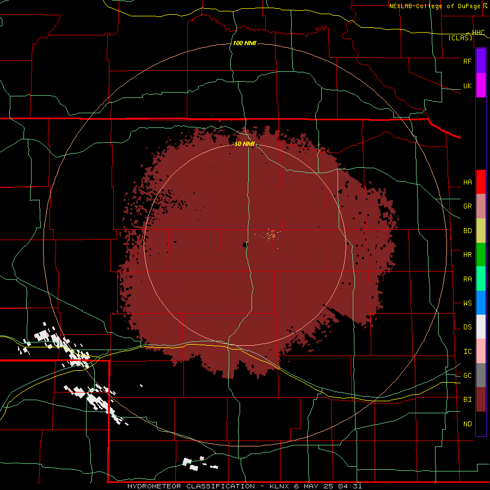Click the GC legend label
The height and width of the screenshot is (490, 490).
coord(467,376)
